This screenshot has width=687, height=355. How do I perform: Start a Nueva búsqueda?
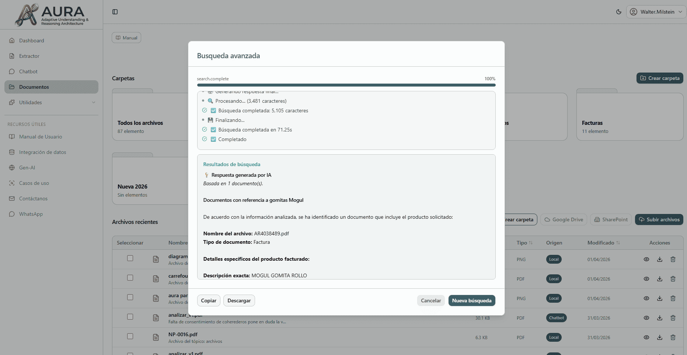[472, 300]
